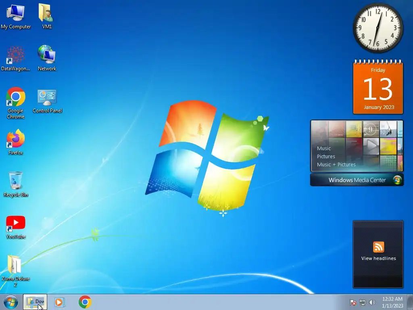Click View headlines in feed gadget
Screen dimensions: 413x310
point(378,258)
